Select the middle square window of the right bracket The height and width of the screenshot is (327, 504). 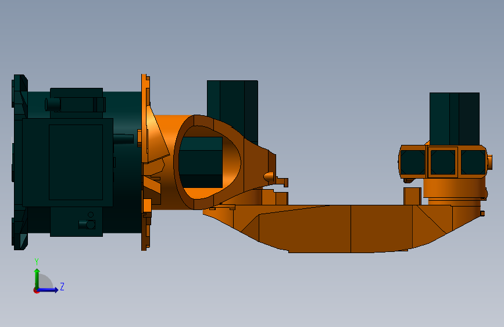coord(443,162)
